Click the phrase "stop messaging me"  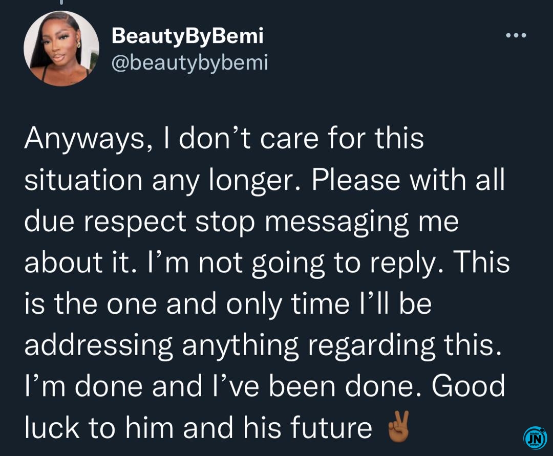(327, 222)
